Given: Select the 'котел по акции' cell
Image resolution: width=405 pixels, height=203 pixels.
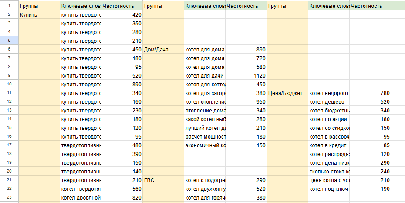Looking at the screenshot, I should [x=328, y=119].
